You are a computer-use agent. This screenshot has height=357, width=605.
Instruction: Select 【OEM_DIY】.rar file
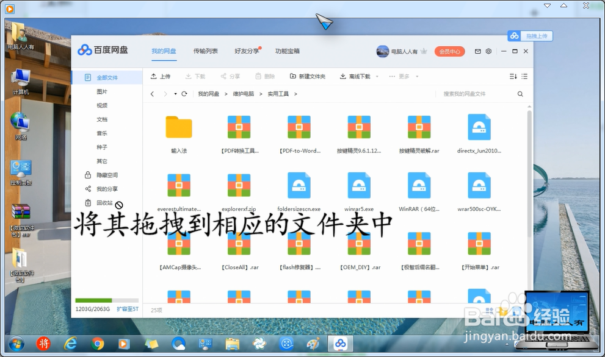(359, 244)
